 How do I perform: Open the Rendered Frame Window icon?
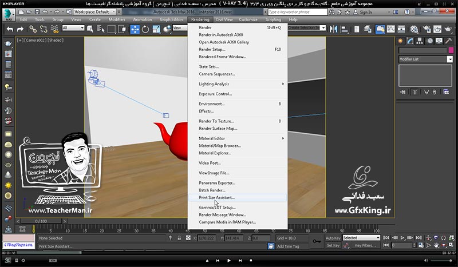(x=437, y=29)
